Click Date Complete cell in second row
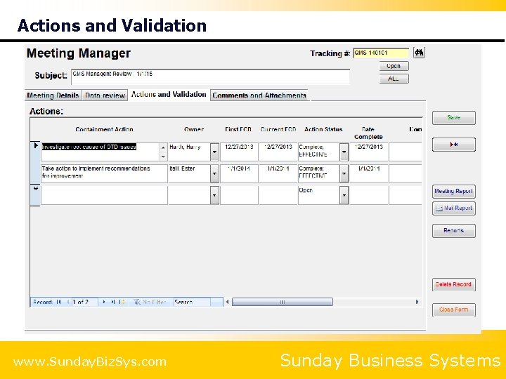The image size is (506, 379). point(369,173)
